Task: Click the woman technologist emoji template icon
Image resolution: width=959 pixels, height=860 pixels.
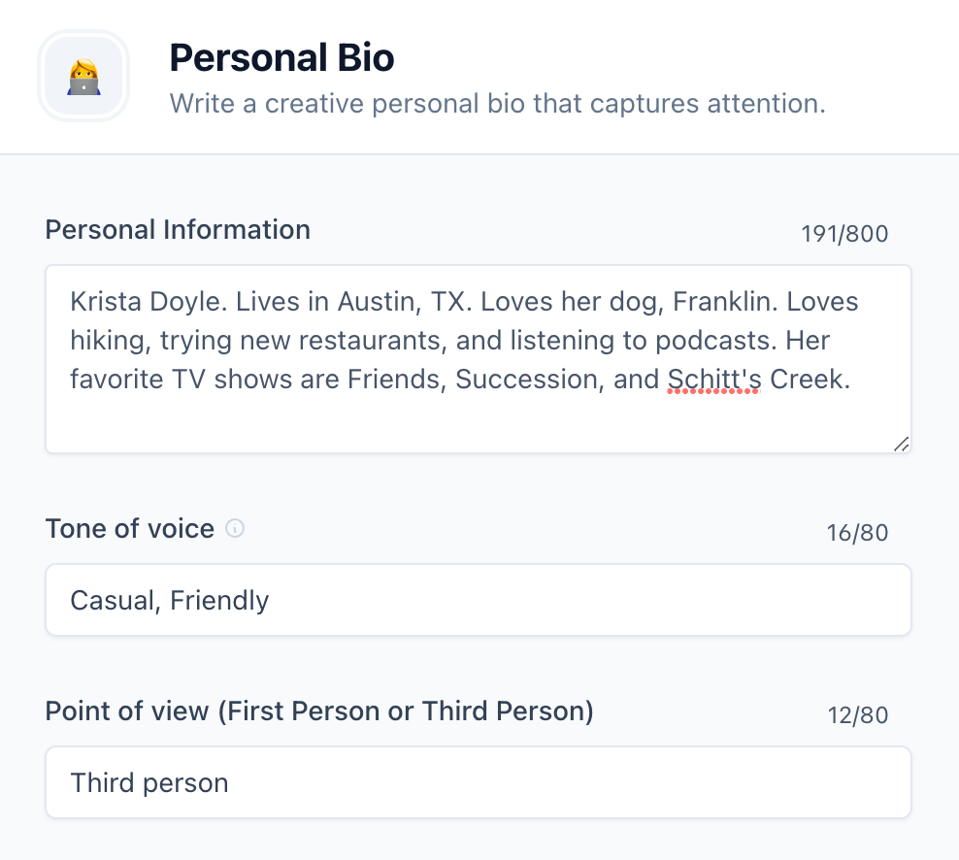Action: point(83,75)
